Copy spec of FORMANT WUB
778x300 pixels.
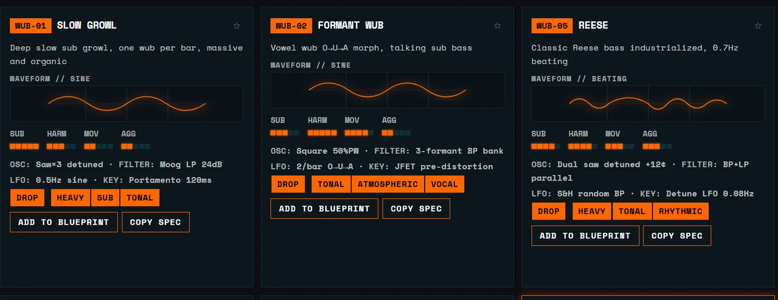coord(416,209)
